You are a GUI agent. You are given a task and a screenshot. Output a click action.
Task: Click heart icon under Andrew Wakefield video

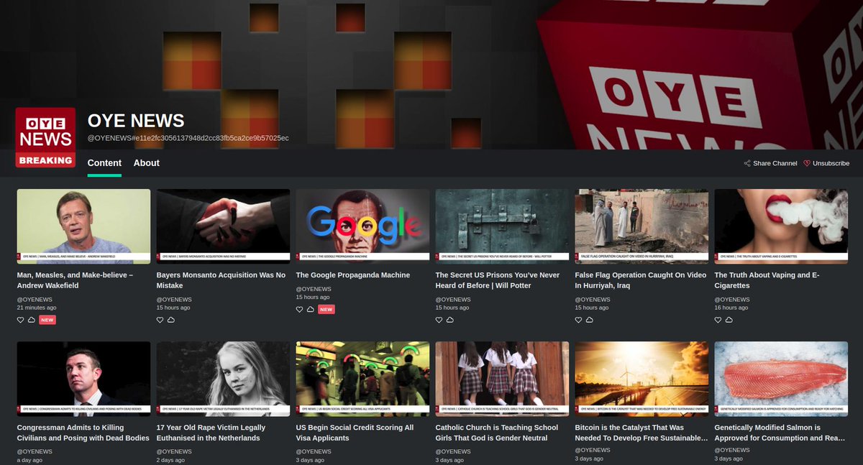point(21,320)
